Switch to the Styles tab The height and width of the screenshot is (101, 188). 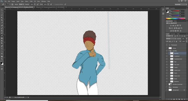[175, 21]
